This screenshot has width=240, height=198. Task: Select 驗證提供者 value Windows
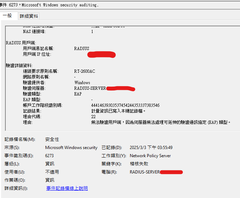[x=82, y=82]
